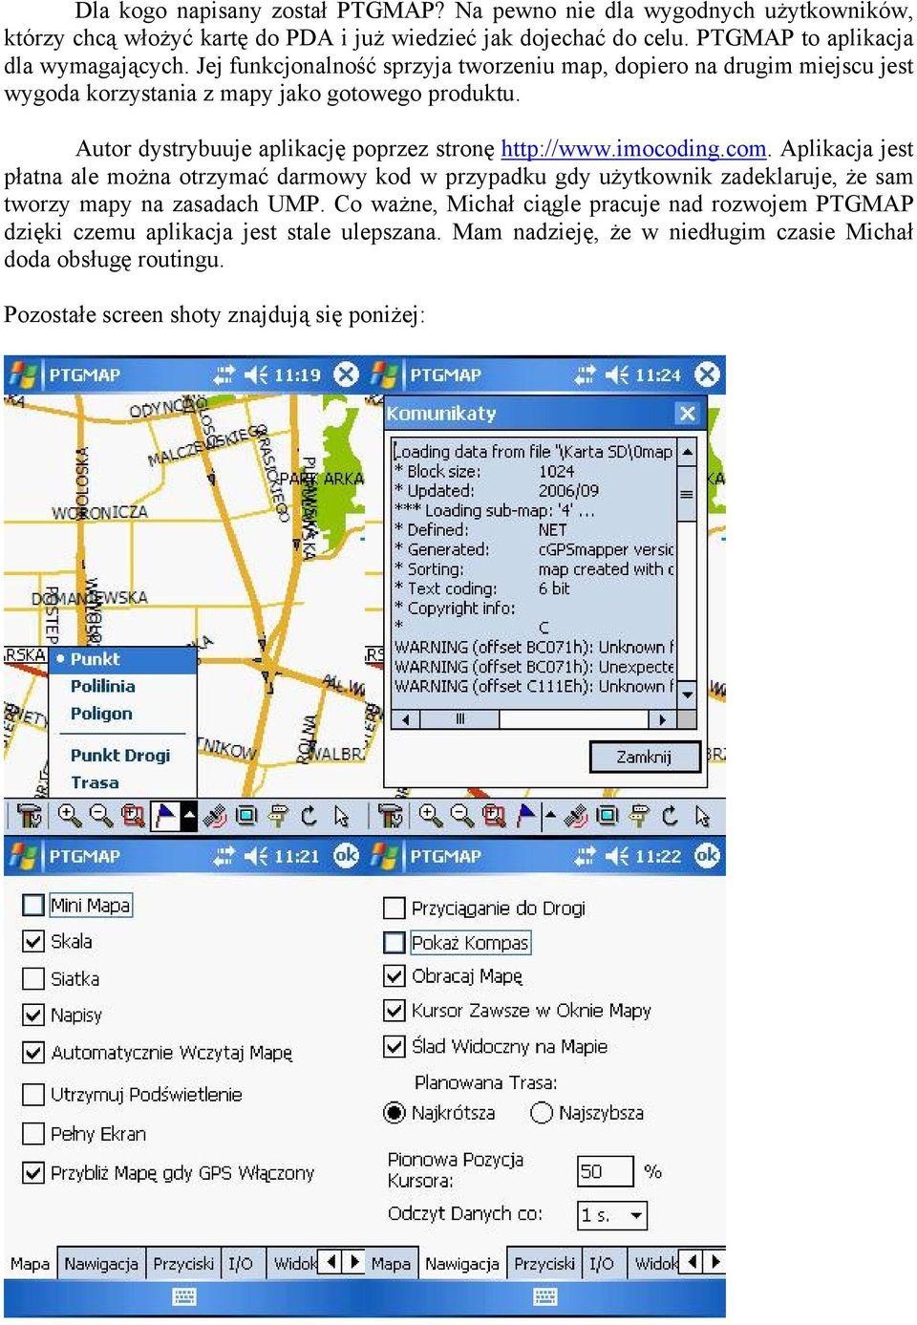The image size is (917, 1325).
Task: Choose Poligon from the drawing menu
Action: (101, 714)
